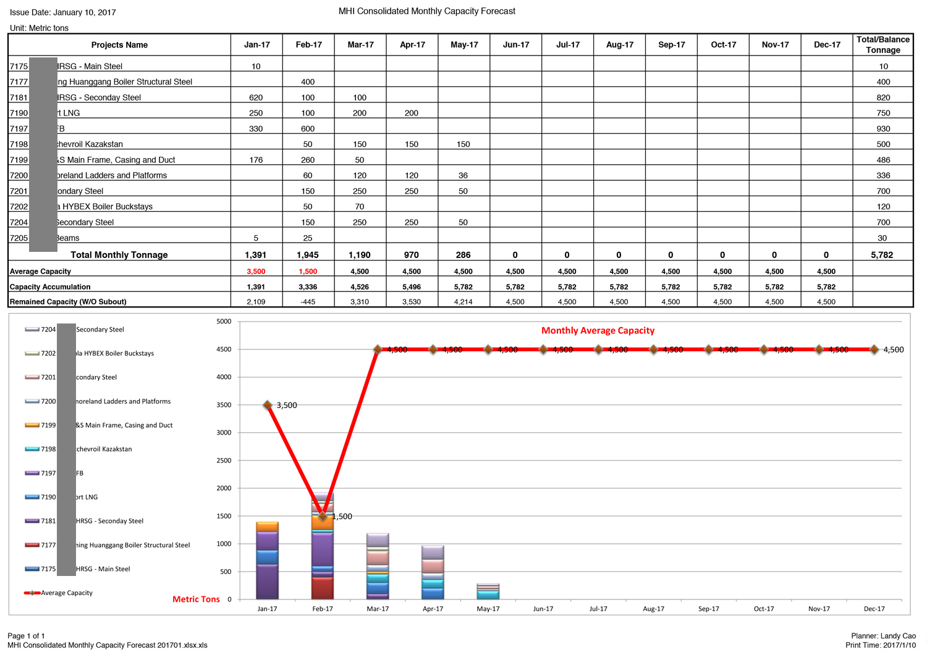The width and height of the screenshot is (927, 655).
Task: Click the 'chevroil Kazakstan' project name
Action: pos(90,144)
